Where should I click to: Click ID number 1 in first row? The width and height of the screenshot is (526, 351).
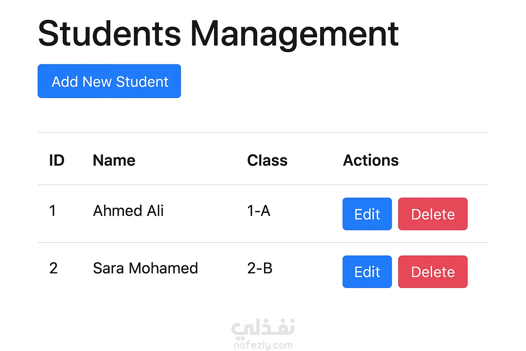52,211
